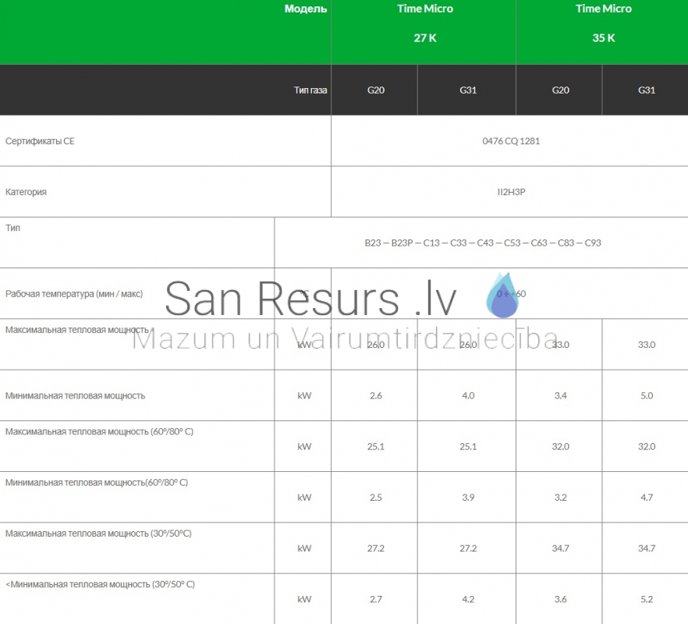Click kW unit in the min 60°/80° row
The image size is (688, 624).
click(x=304, y=497)
